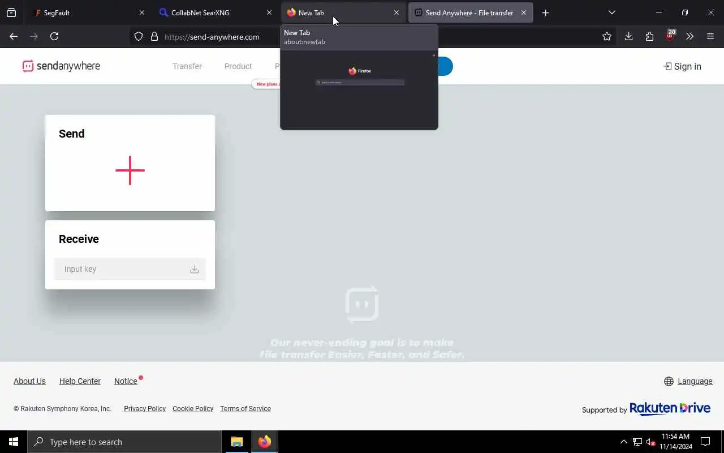Close the SegFault tab

[142, 12]
